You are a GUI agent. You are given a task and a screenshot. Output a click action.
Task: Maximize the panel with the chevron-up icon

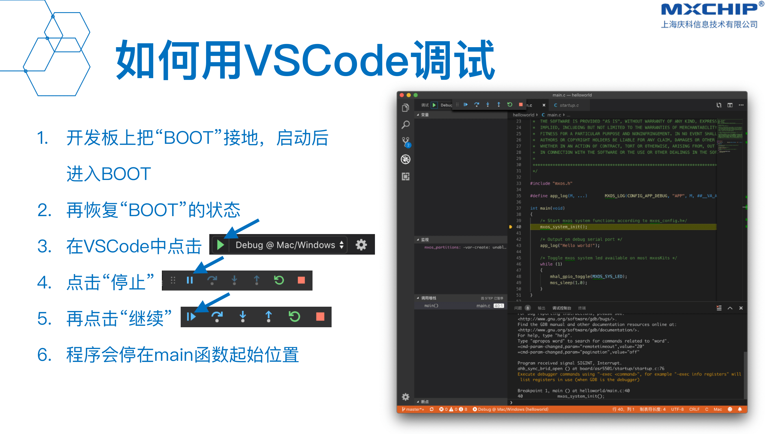[x=730, y=308]
